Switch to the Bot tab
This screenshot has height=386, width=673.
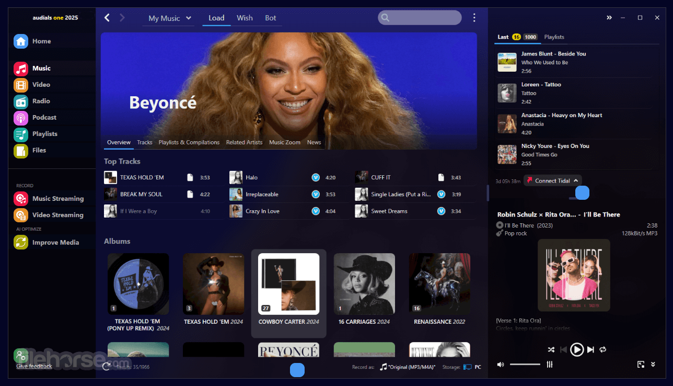click(271, 18)
